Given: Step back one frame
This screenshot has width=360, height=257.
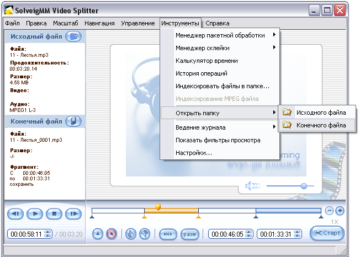Looking at the screenshot, I should pyautogui.click(x=15, y=213).
